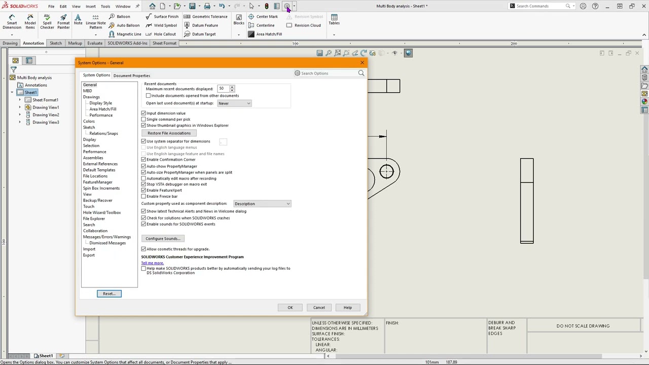
Task: Switch to the PropertyManager panel tab icon
Action: point(29,60)
